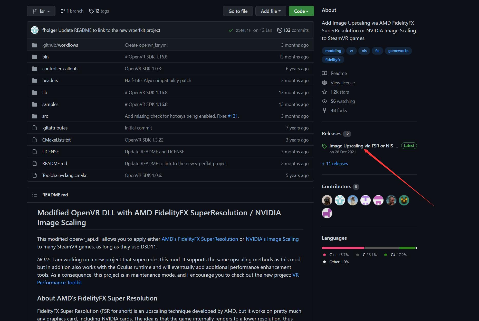
Task: Open commit hash 2146b45
Action: (243, 30)
